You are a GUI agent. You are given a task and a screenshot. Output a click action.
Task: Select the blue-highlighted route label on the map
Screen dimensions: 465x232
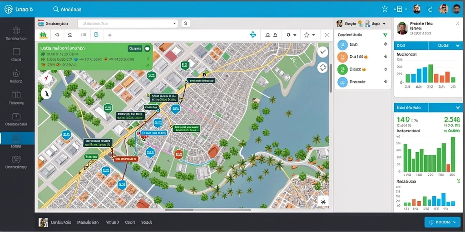[x=154, y=133]
